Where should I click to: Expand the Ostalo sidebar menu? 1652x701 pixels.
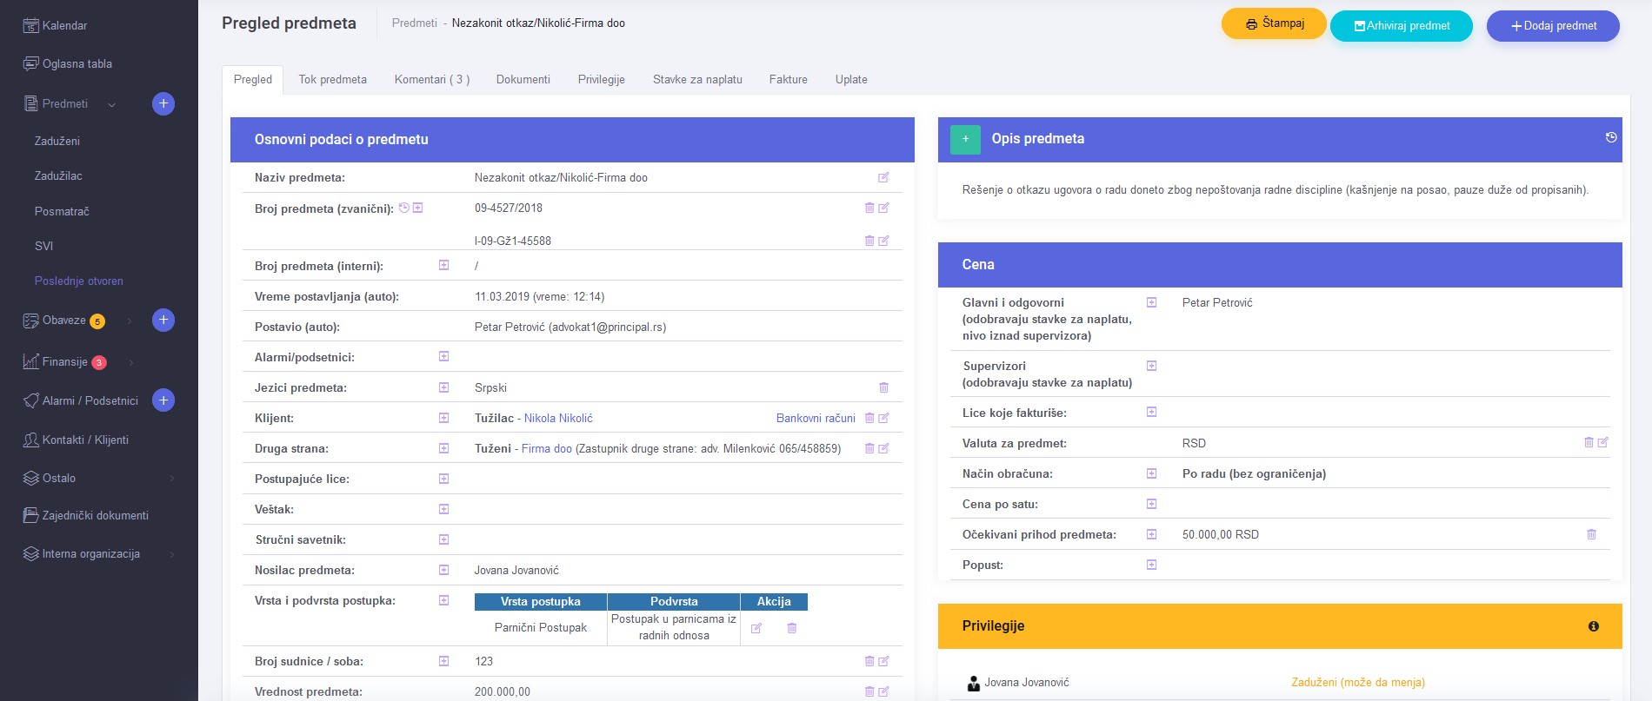click(x=171, y=479)
